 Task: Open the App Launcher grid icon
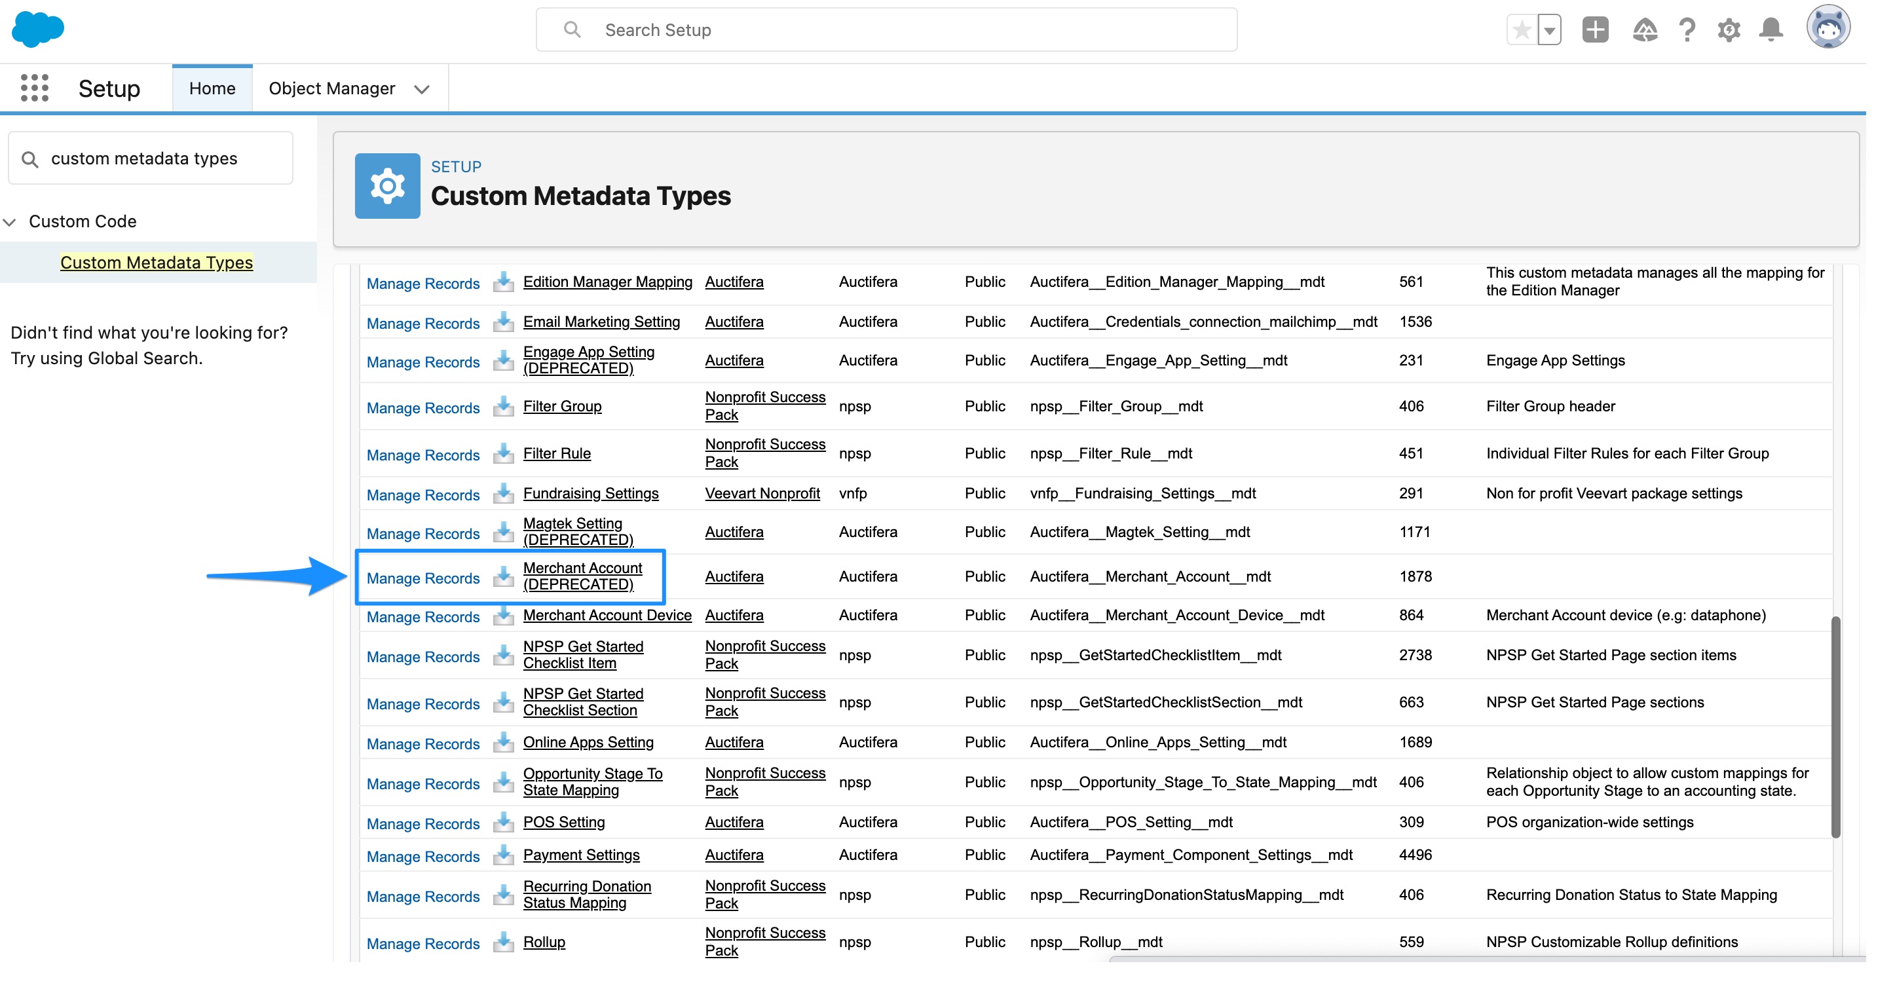(35, 88)
